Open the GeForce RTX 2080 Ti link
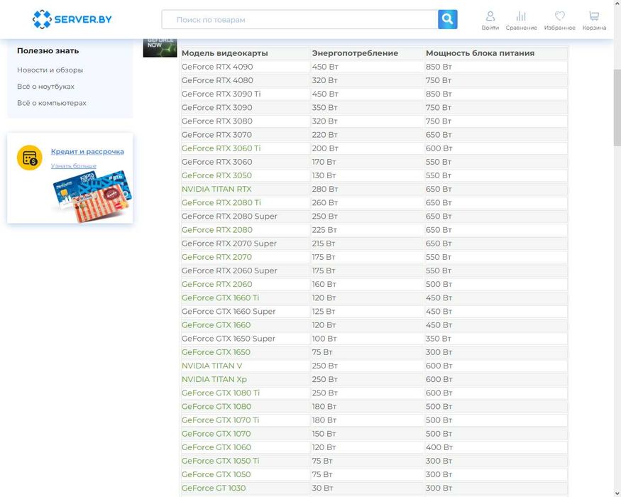The image size is (621, 497). coord(221,202)
